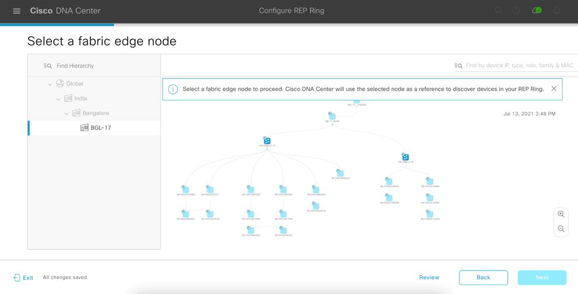This screenshot has width=578, height=294.
Task: Click the border node below the top node
Action: pos(332,116)
